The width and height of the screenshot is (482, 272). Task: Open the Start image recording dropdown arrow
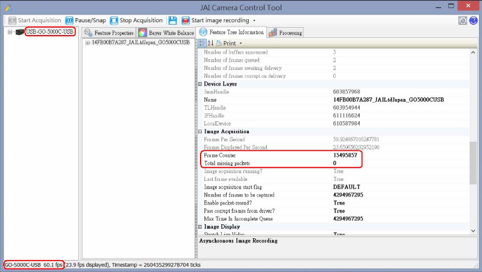[x=254, y=21]
